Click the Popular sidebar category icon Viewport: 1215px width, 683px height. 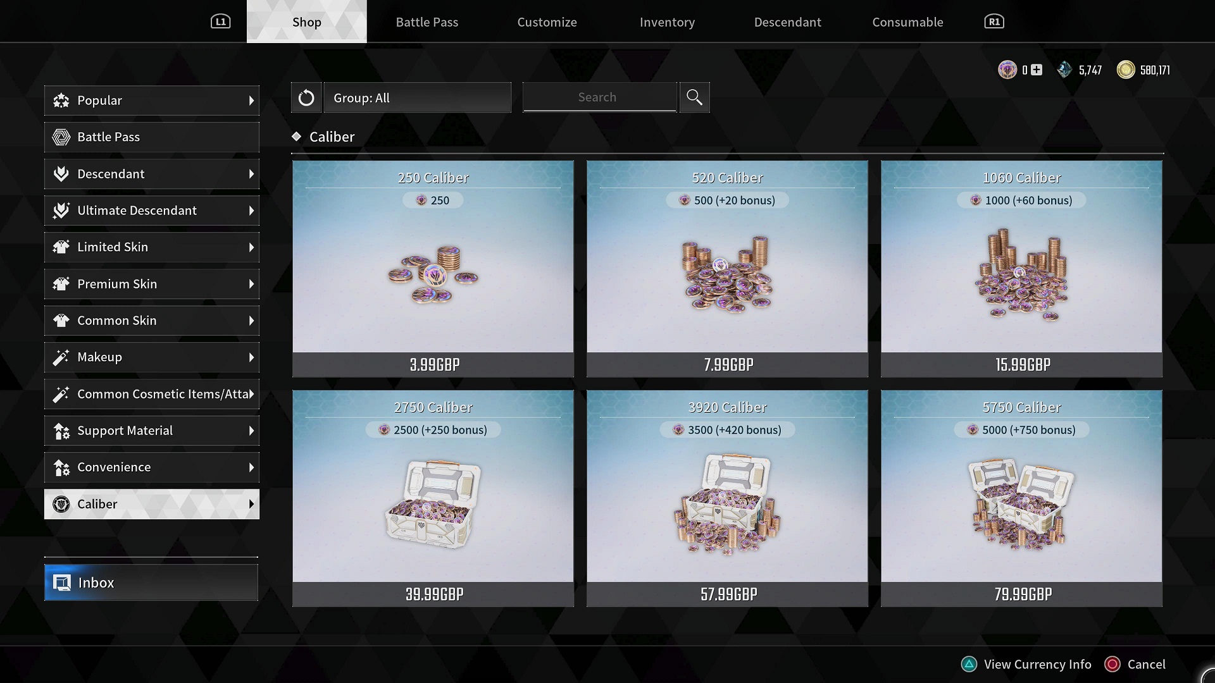coord(62,100)
